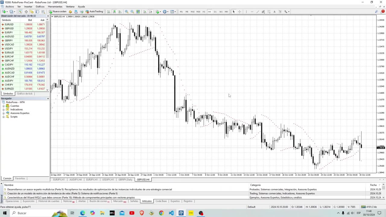Switch chart to bar chart type

(109, 11)
